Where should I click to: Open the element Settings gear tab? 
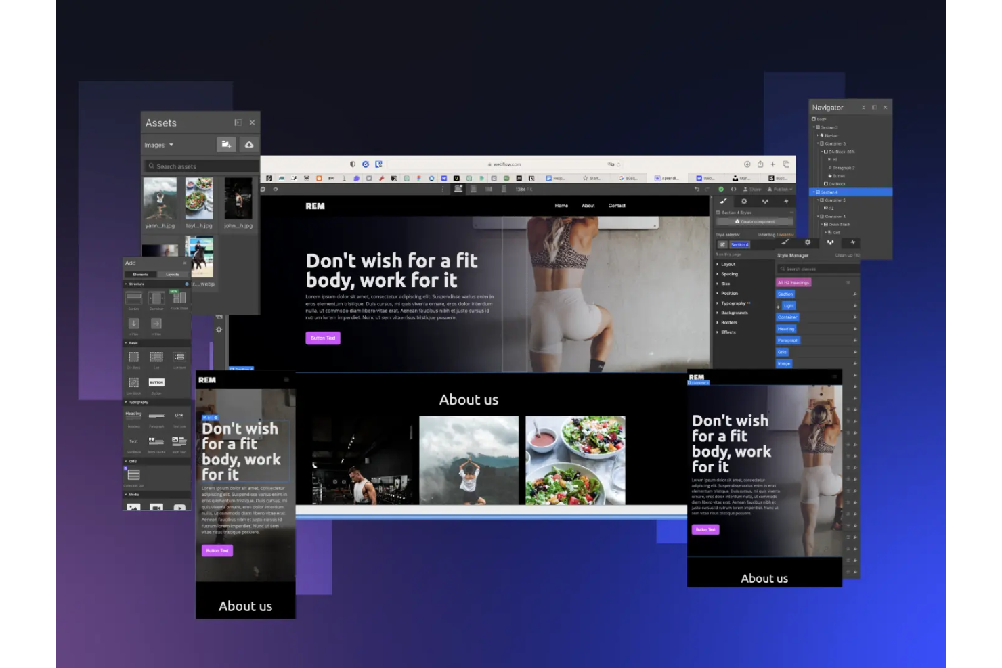click(744, 202)
